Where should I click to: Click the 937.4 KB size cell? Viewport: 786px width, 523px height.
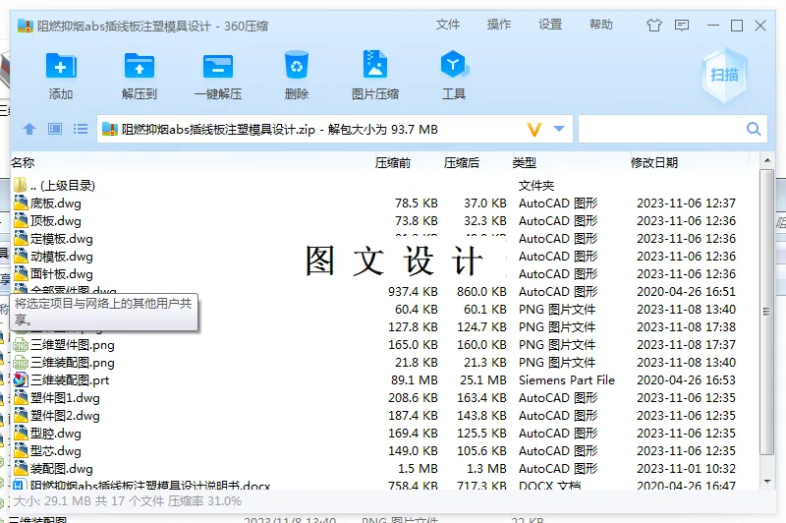pos(413,292)
